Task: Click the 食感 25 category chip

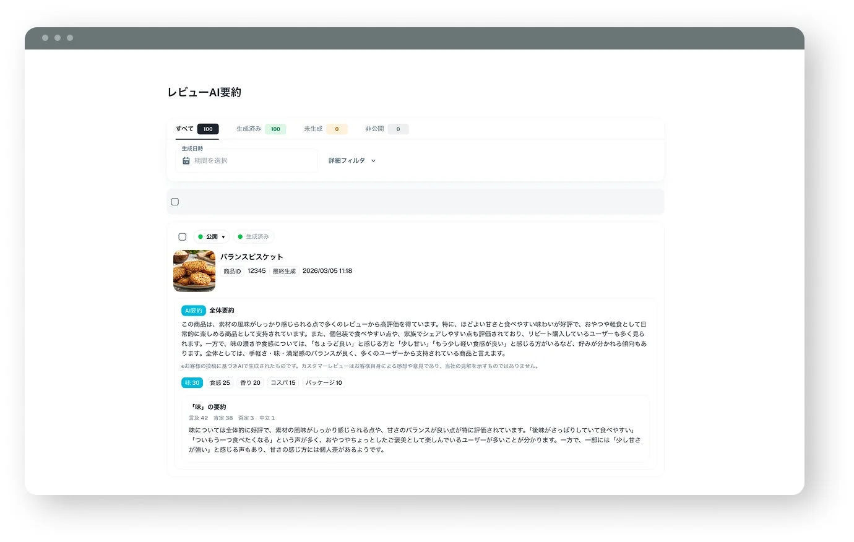Action: pyautogui.click(x=220, y=382)
